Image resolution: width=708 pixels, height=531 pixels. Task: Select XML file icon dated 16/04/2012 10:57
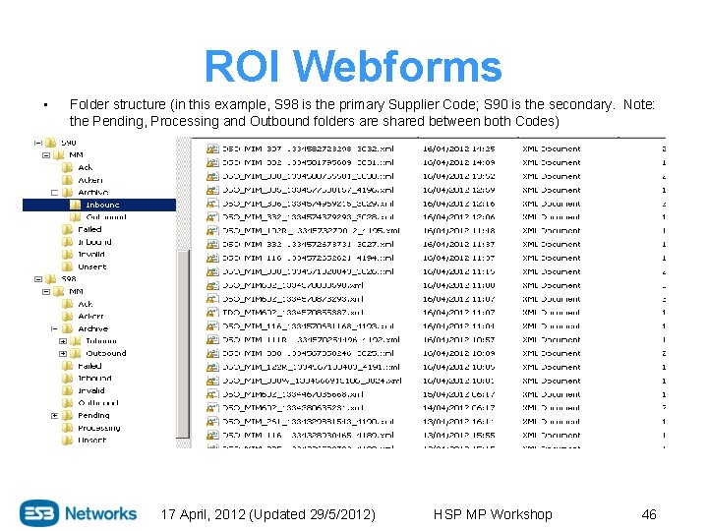212,339
